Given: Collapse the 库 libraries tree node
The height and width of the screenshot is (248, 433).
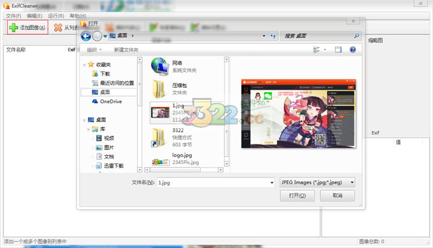Looking at the screenshot, I should point(89,129).
